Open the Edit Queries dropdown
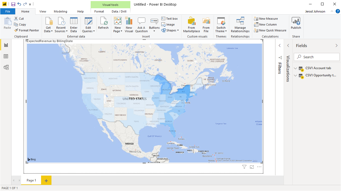341x191 pixels. pyautogui.click(x=88, y=25)
